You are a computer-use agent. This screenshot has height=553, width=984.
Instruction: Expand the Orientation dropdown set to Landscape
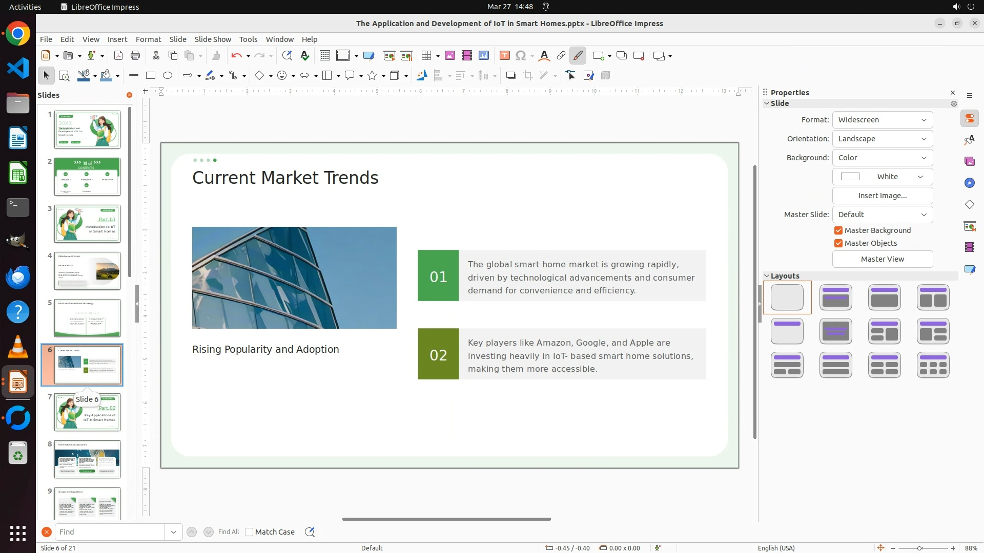tap(882, 139)
